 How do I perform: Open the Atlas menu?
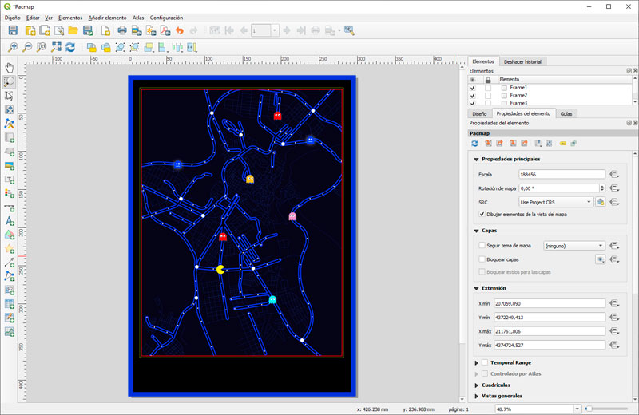click(138, 18)
